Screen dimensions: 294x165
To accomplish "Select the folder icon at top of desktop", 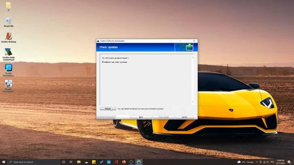I will tap(8, 6).
